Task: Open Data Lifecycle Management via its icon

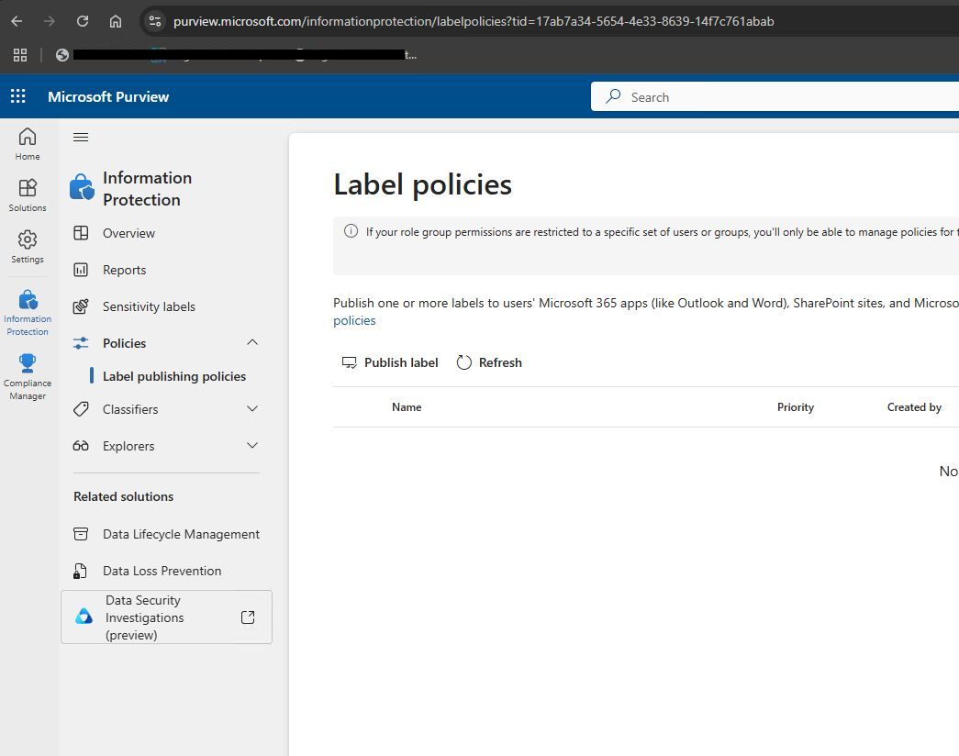Action: pyautogui.click(x=82, y=533)
